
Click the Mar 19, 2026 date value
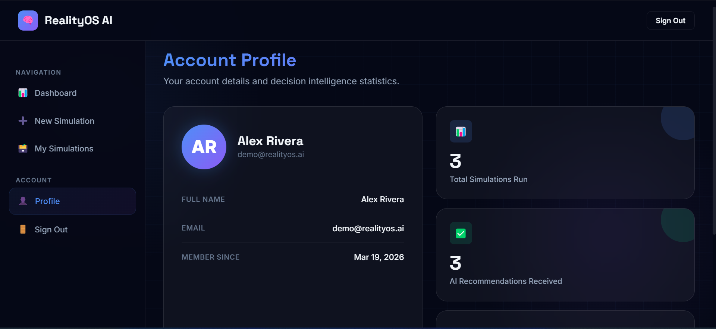(x=379, y=257)
